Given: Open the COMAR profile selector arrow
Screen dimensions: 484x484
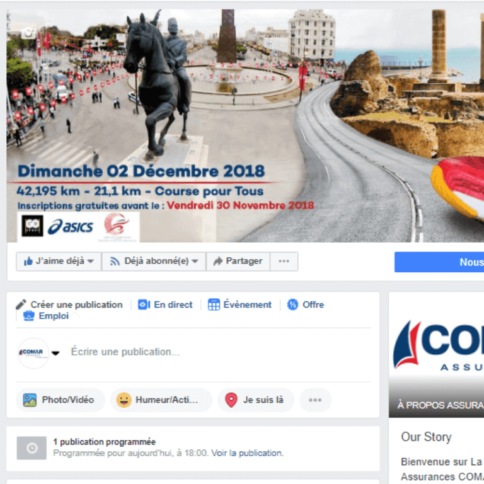Looking at the screenshot, I should click(55, 353).
